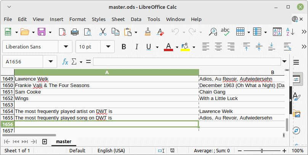The image size is (308, 155).
Task: Toggle print preview
Action: tap(88, 32)
